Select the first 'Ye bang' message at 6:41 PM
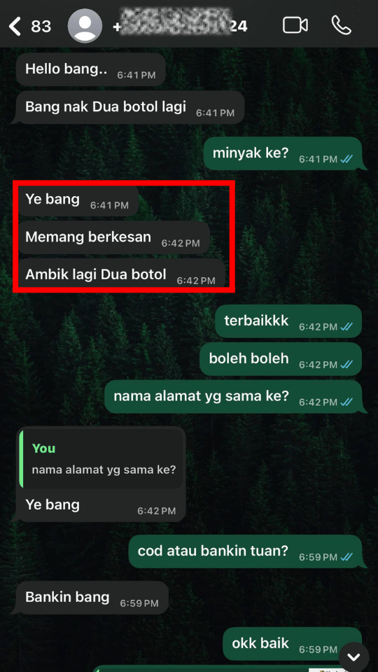The height and width of the screenshot is (672, 378). (77, 200)
